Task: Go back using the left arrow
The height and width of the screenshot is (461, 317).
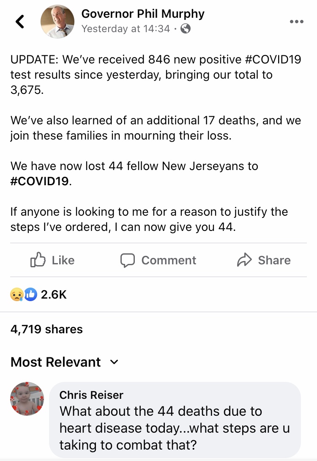Action: tap(20, 22)
